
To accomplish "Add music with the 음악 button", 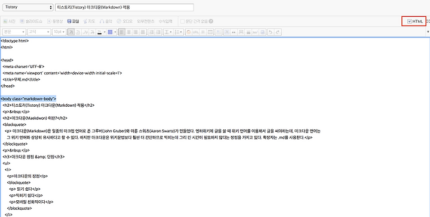I will (106, 21).
